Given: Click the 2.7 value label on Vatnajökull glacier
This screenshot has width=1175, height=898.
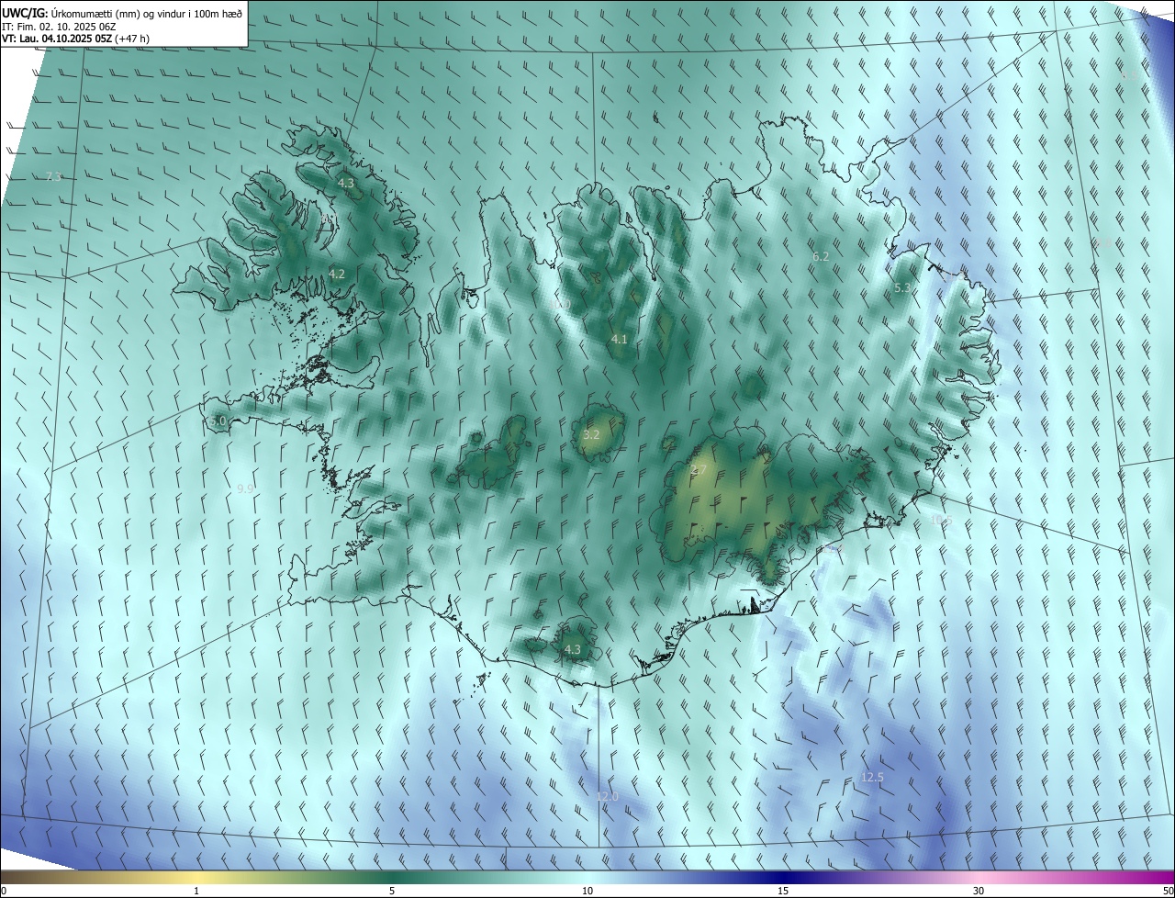Looking at the screenshot, I should point(697,470).
